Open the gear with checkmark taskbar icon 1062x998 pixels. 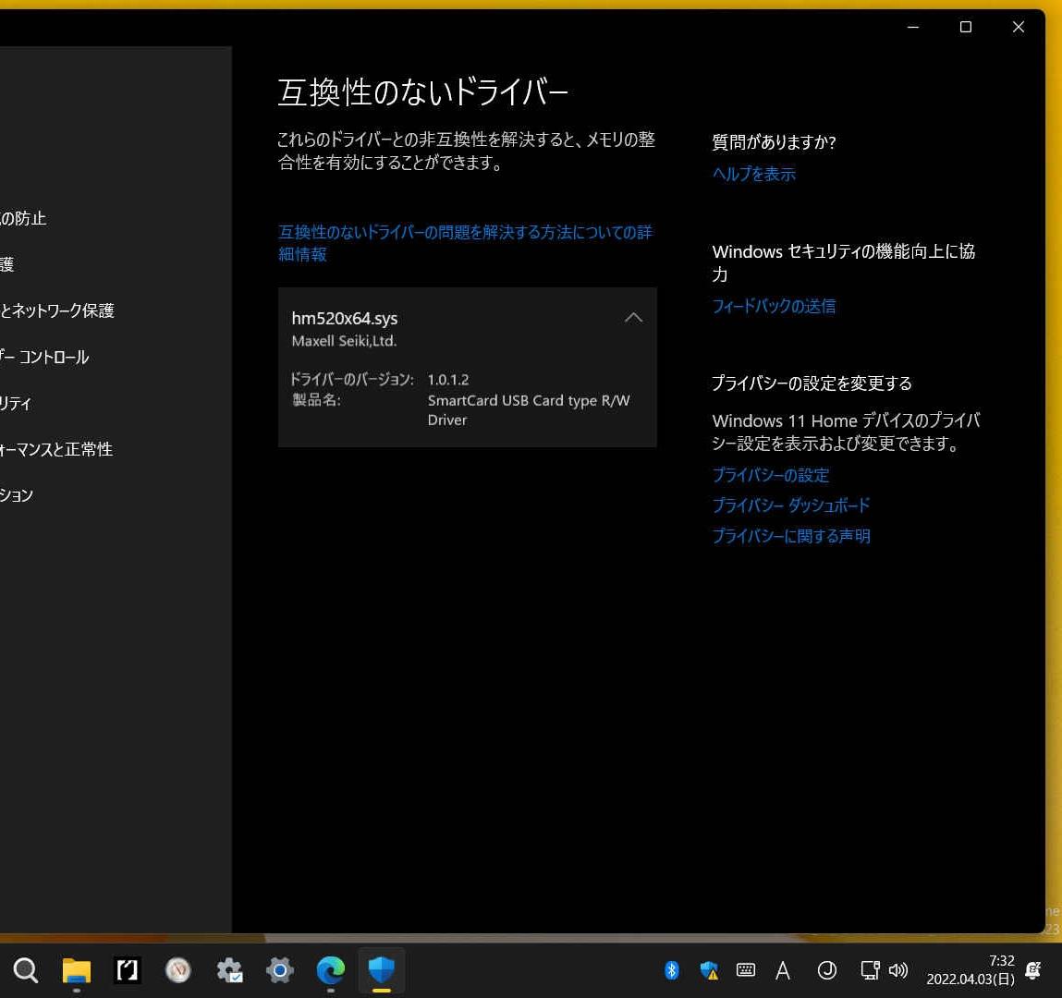(229, 970)
